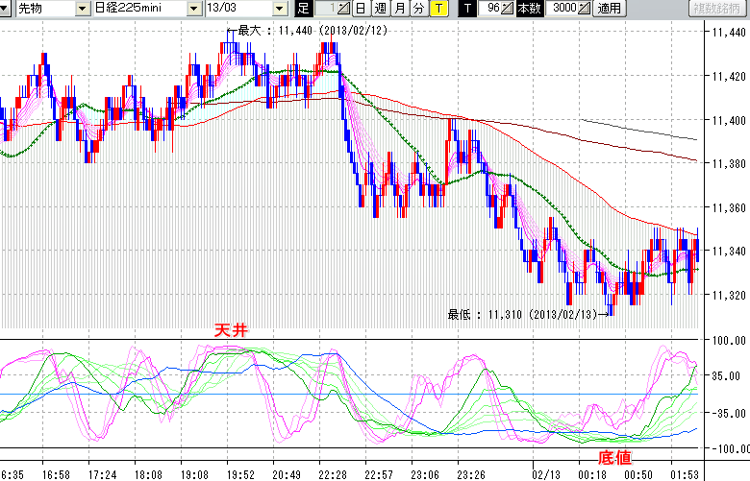The height and width of the screenshot is (481, 750).
Task: Click the spinner icon beside 96
Action: coord(508,9)
